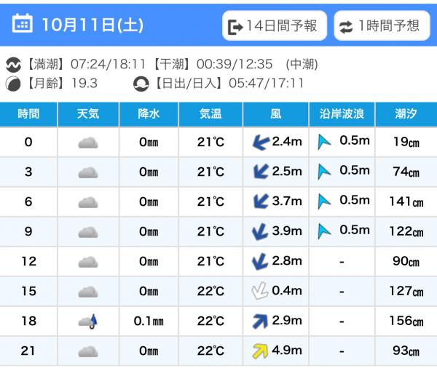Screen dimensions: 437x368
Task: Click the tide wave icon beside 満潮
Action: (x=13, y=65)
